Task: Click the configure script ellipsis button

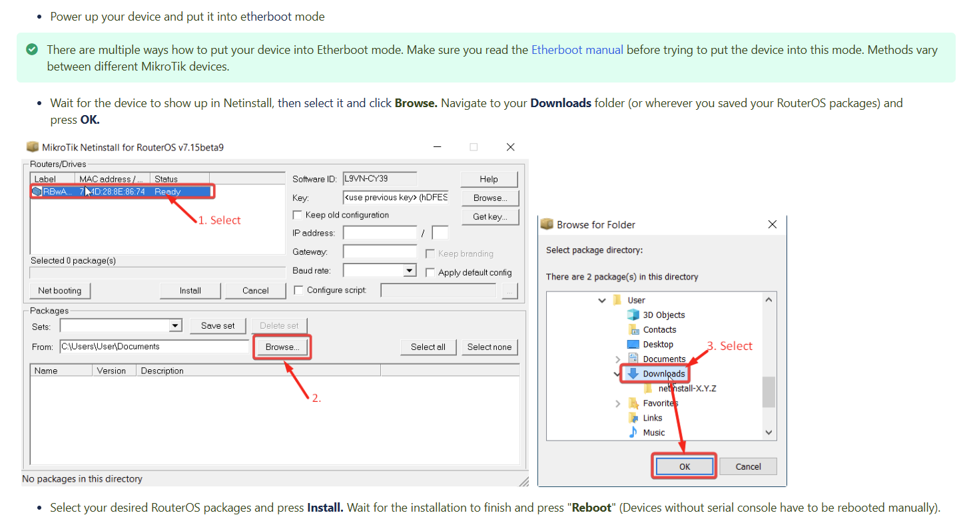Action: tap(509, 290)
